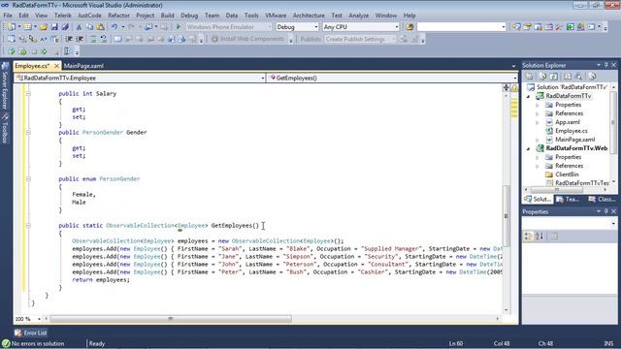The height and width of the screenshot is (349, 621).
Task: Open the File menu
Action: (8, 16)
